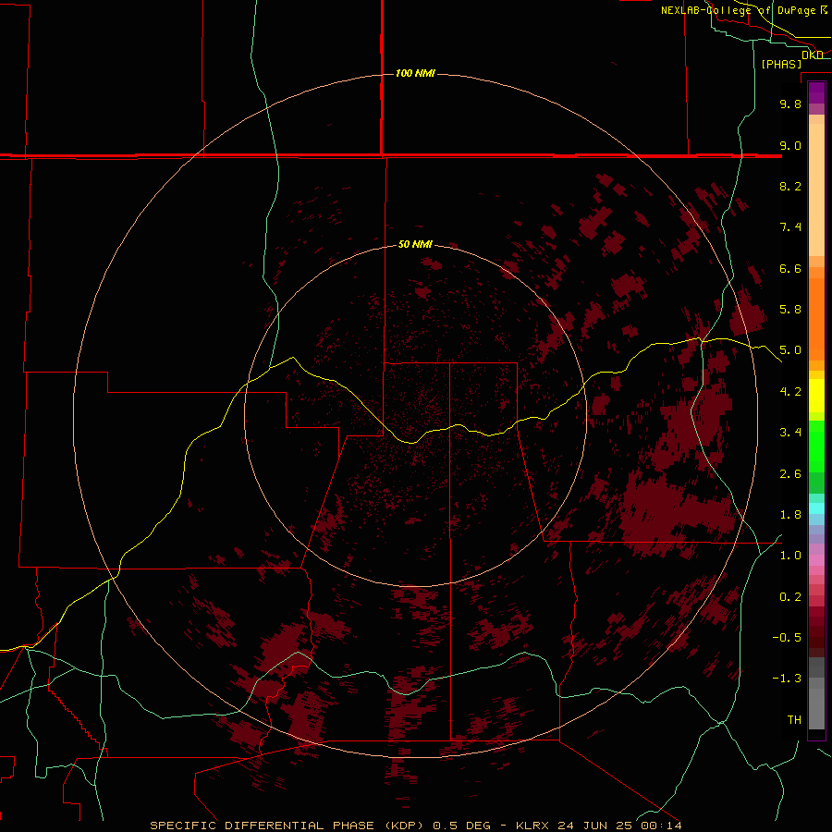Click the 9.0 scale value
This screenshot has height=832, width=832.
click(790, 145)
